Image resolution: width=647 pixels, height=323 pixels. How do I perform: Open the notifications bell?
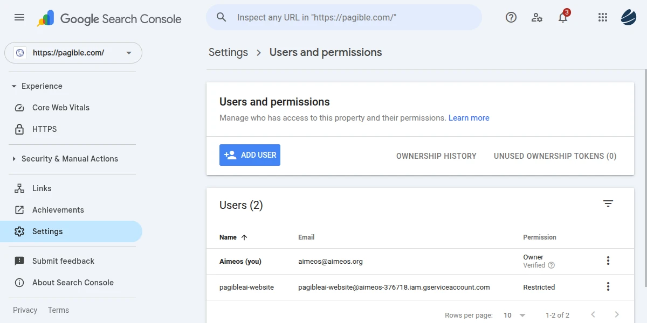point(563,18)
